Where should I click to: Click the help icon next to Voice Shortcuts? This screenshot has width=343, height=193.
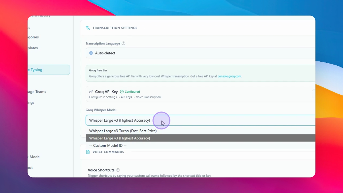tap(118, 170)
